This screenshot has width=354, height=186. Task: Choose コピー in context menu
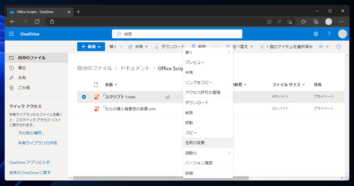coord(208,133)
